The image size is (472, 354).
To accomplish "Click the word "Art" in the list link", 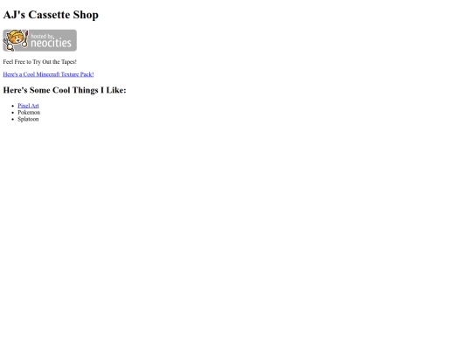I will [x=35, y=106].
